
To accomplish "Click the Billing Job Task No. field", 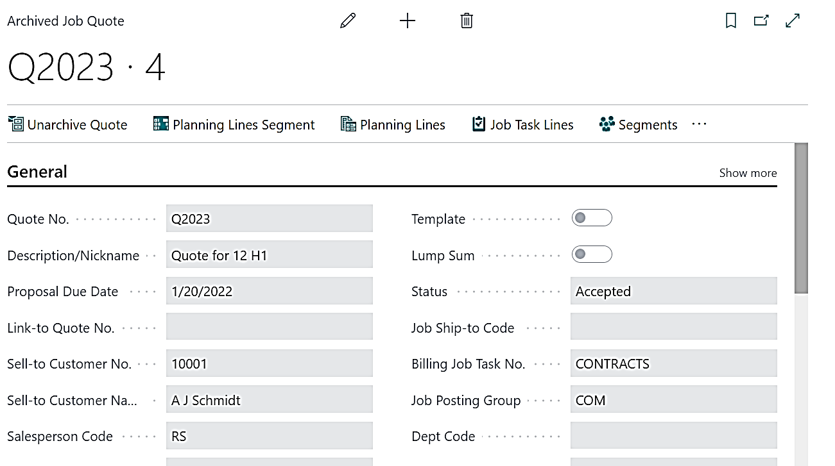I will click(673, 364).
